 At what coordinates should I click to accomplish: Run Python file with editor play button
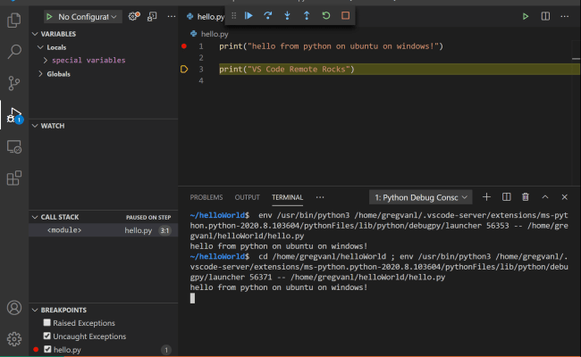point(526,16)
